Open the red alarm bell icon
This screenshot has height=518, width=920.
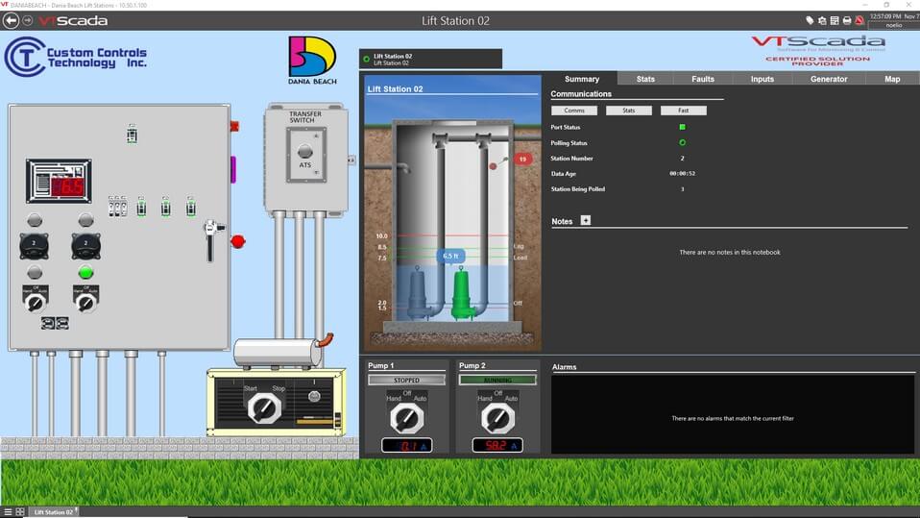[x=859, y=20]
